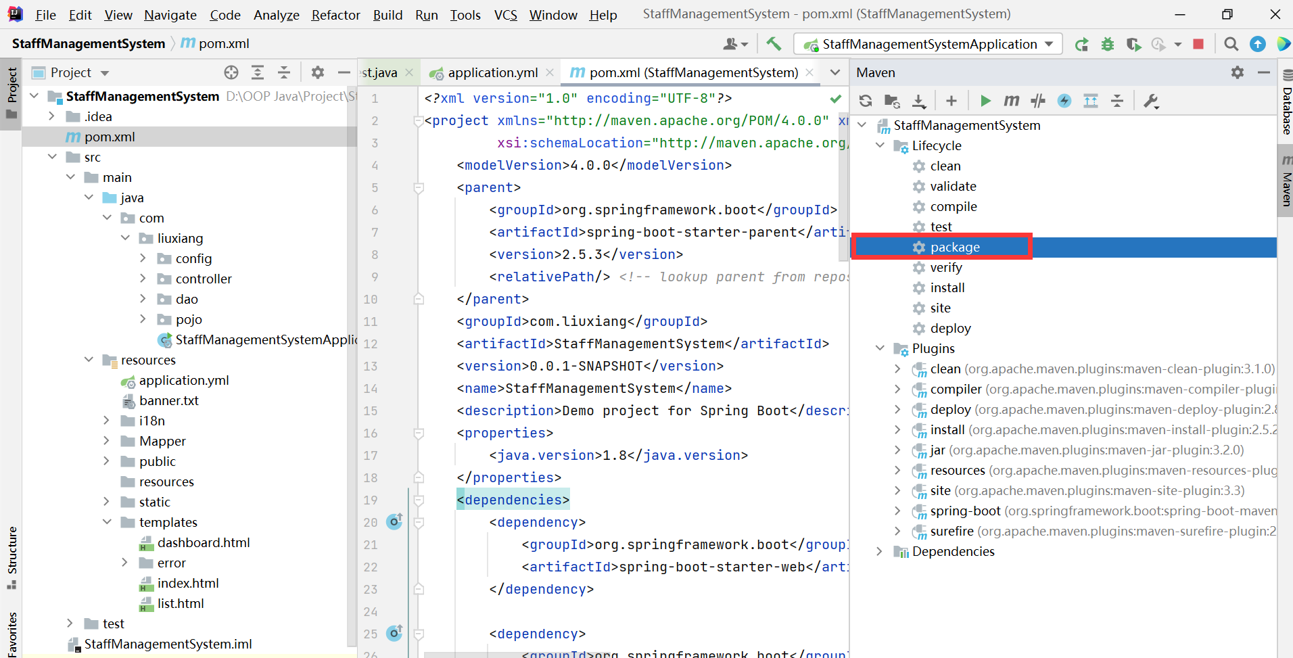Click the Debug bug icon
This screenshot has width=1293, height=658.
coord(1108,45)
